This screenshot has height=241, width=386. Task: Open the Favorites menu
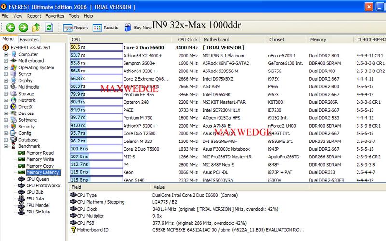55,16
